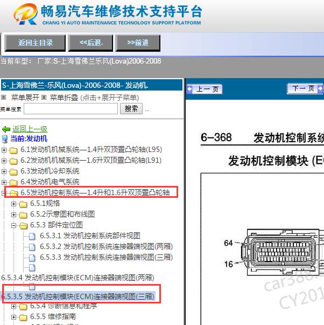Click the 菜单搜索 input field
The image size is (324, 325).
(x=71, y=109)
